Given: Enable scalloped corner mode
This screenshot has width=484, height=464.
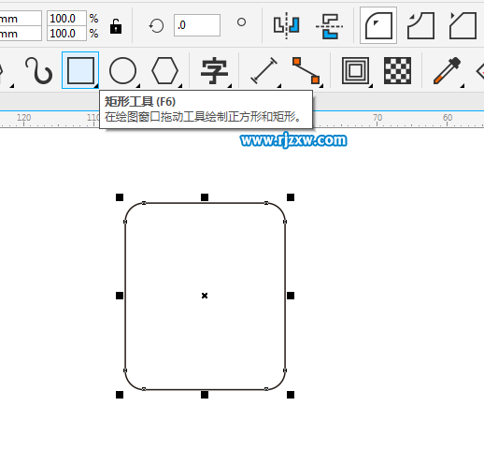Looking at the screenshot, I should [x=420, y=25].
